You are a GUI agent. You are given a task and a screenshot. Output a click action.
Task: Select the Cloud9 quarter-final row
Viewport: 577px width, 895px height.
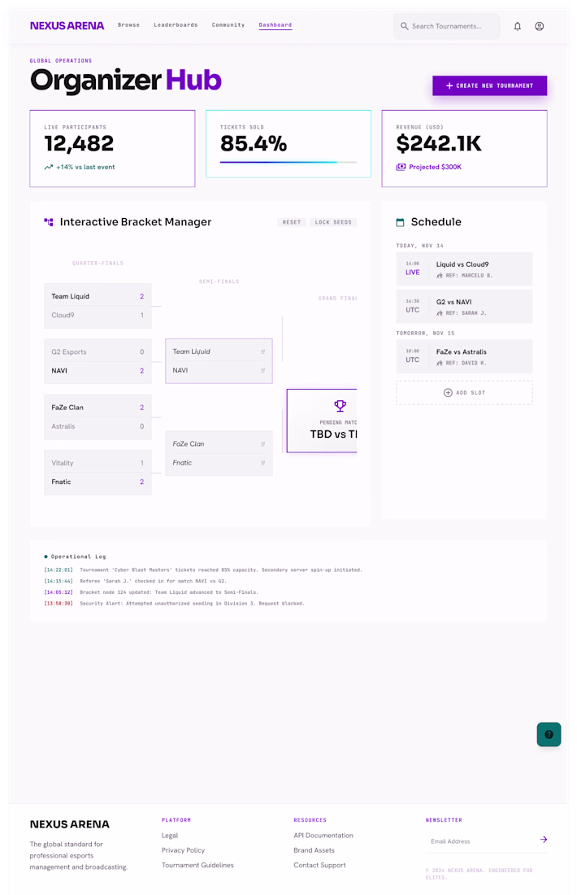coord(98,315)
